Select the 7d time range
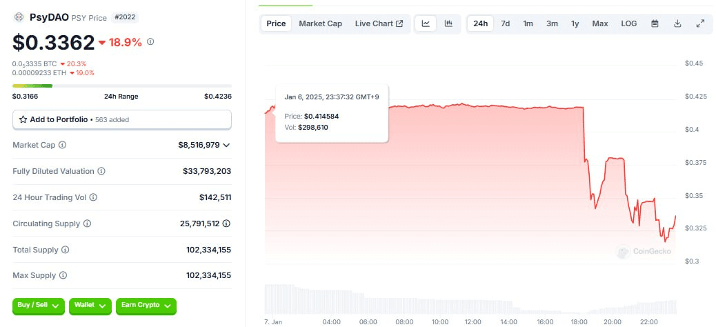Viewport: 716px width, 327px height. pos(506,23)
